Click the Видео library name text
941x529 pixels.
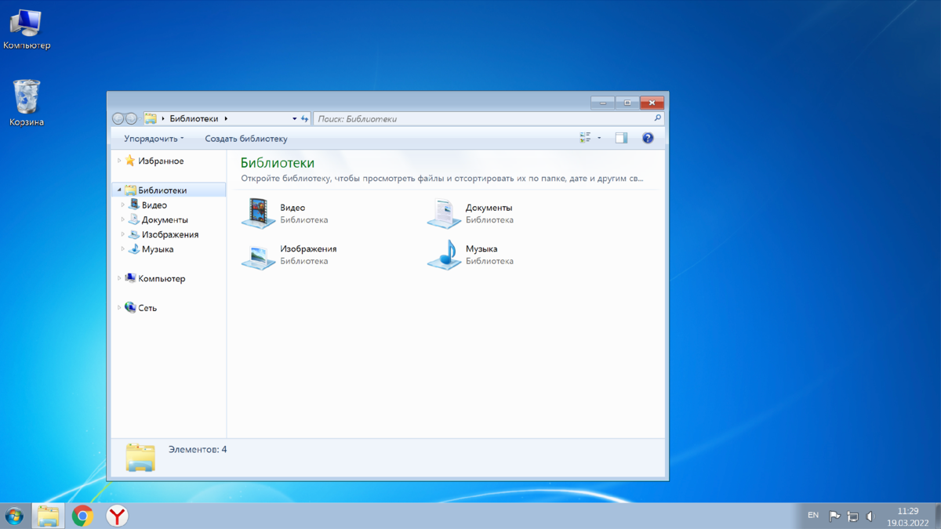click(292, 208)
